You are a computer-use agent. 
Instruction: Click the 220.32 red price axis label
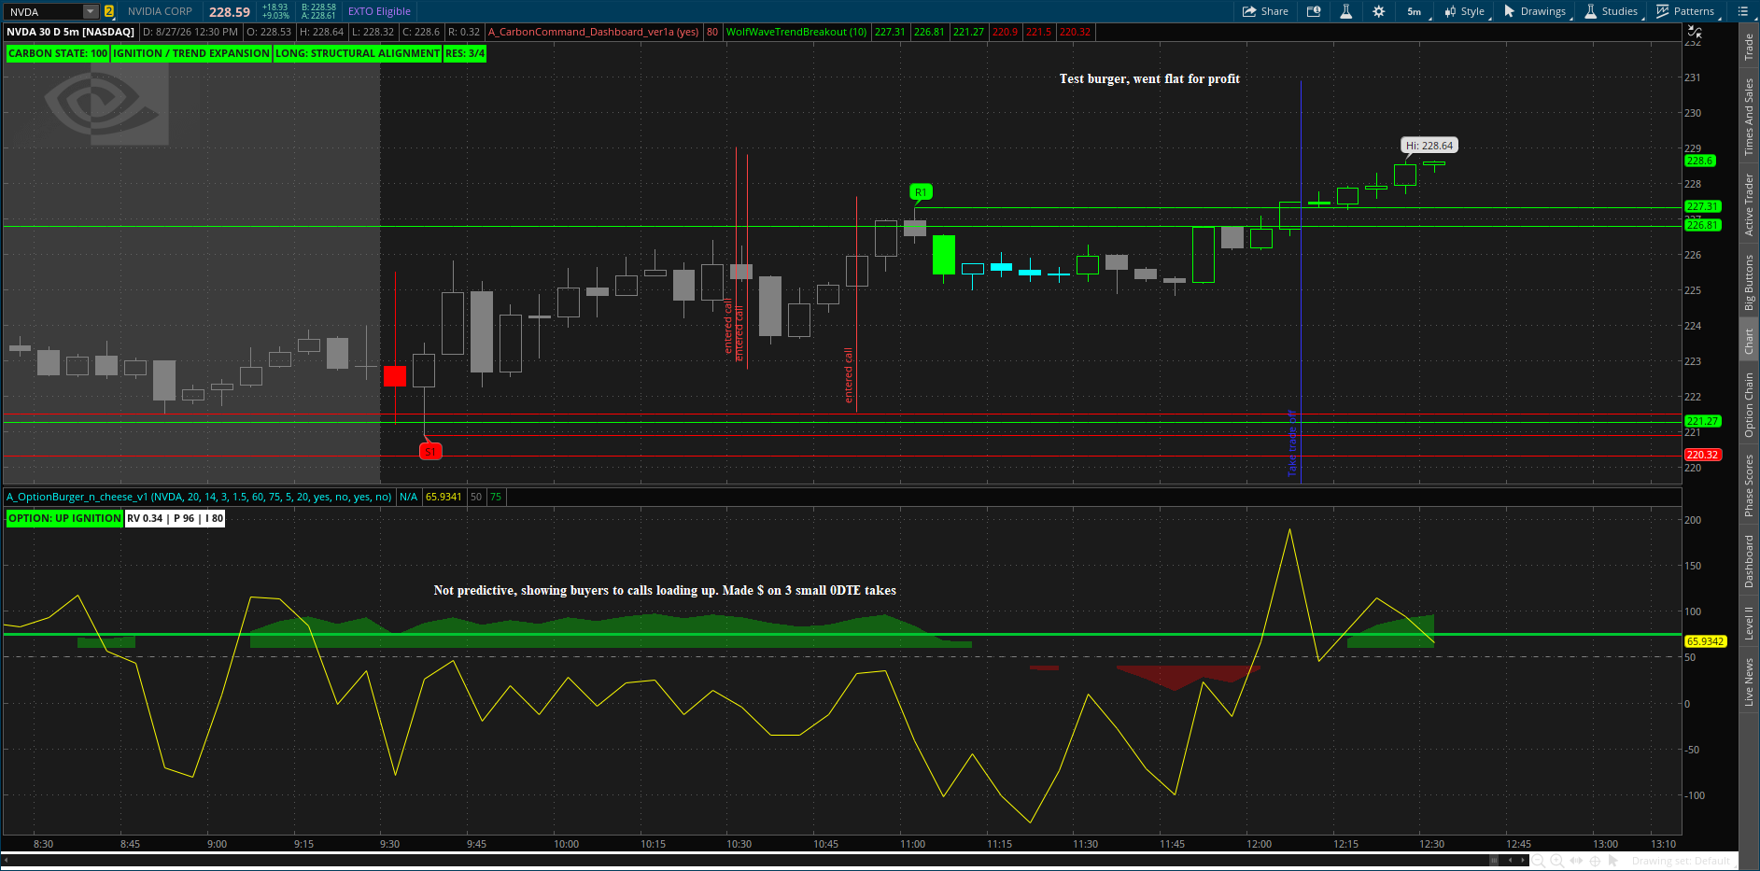click(1702, 455)
